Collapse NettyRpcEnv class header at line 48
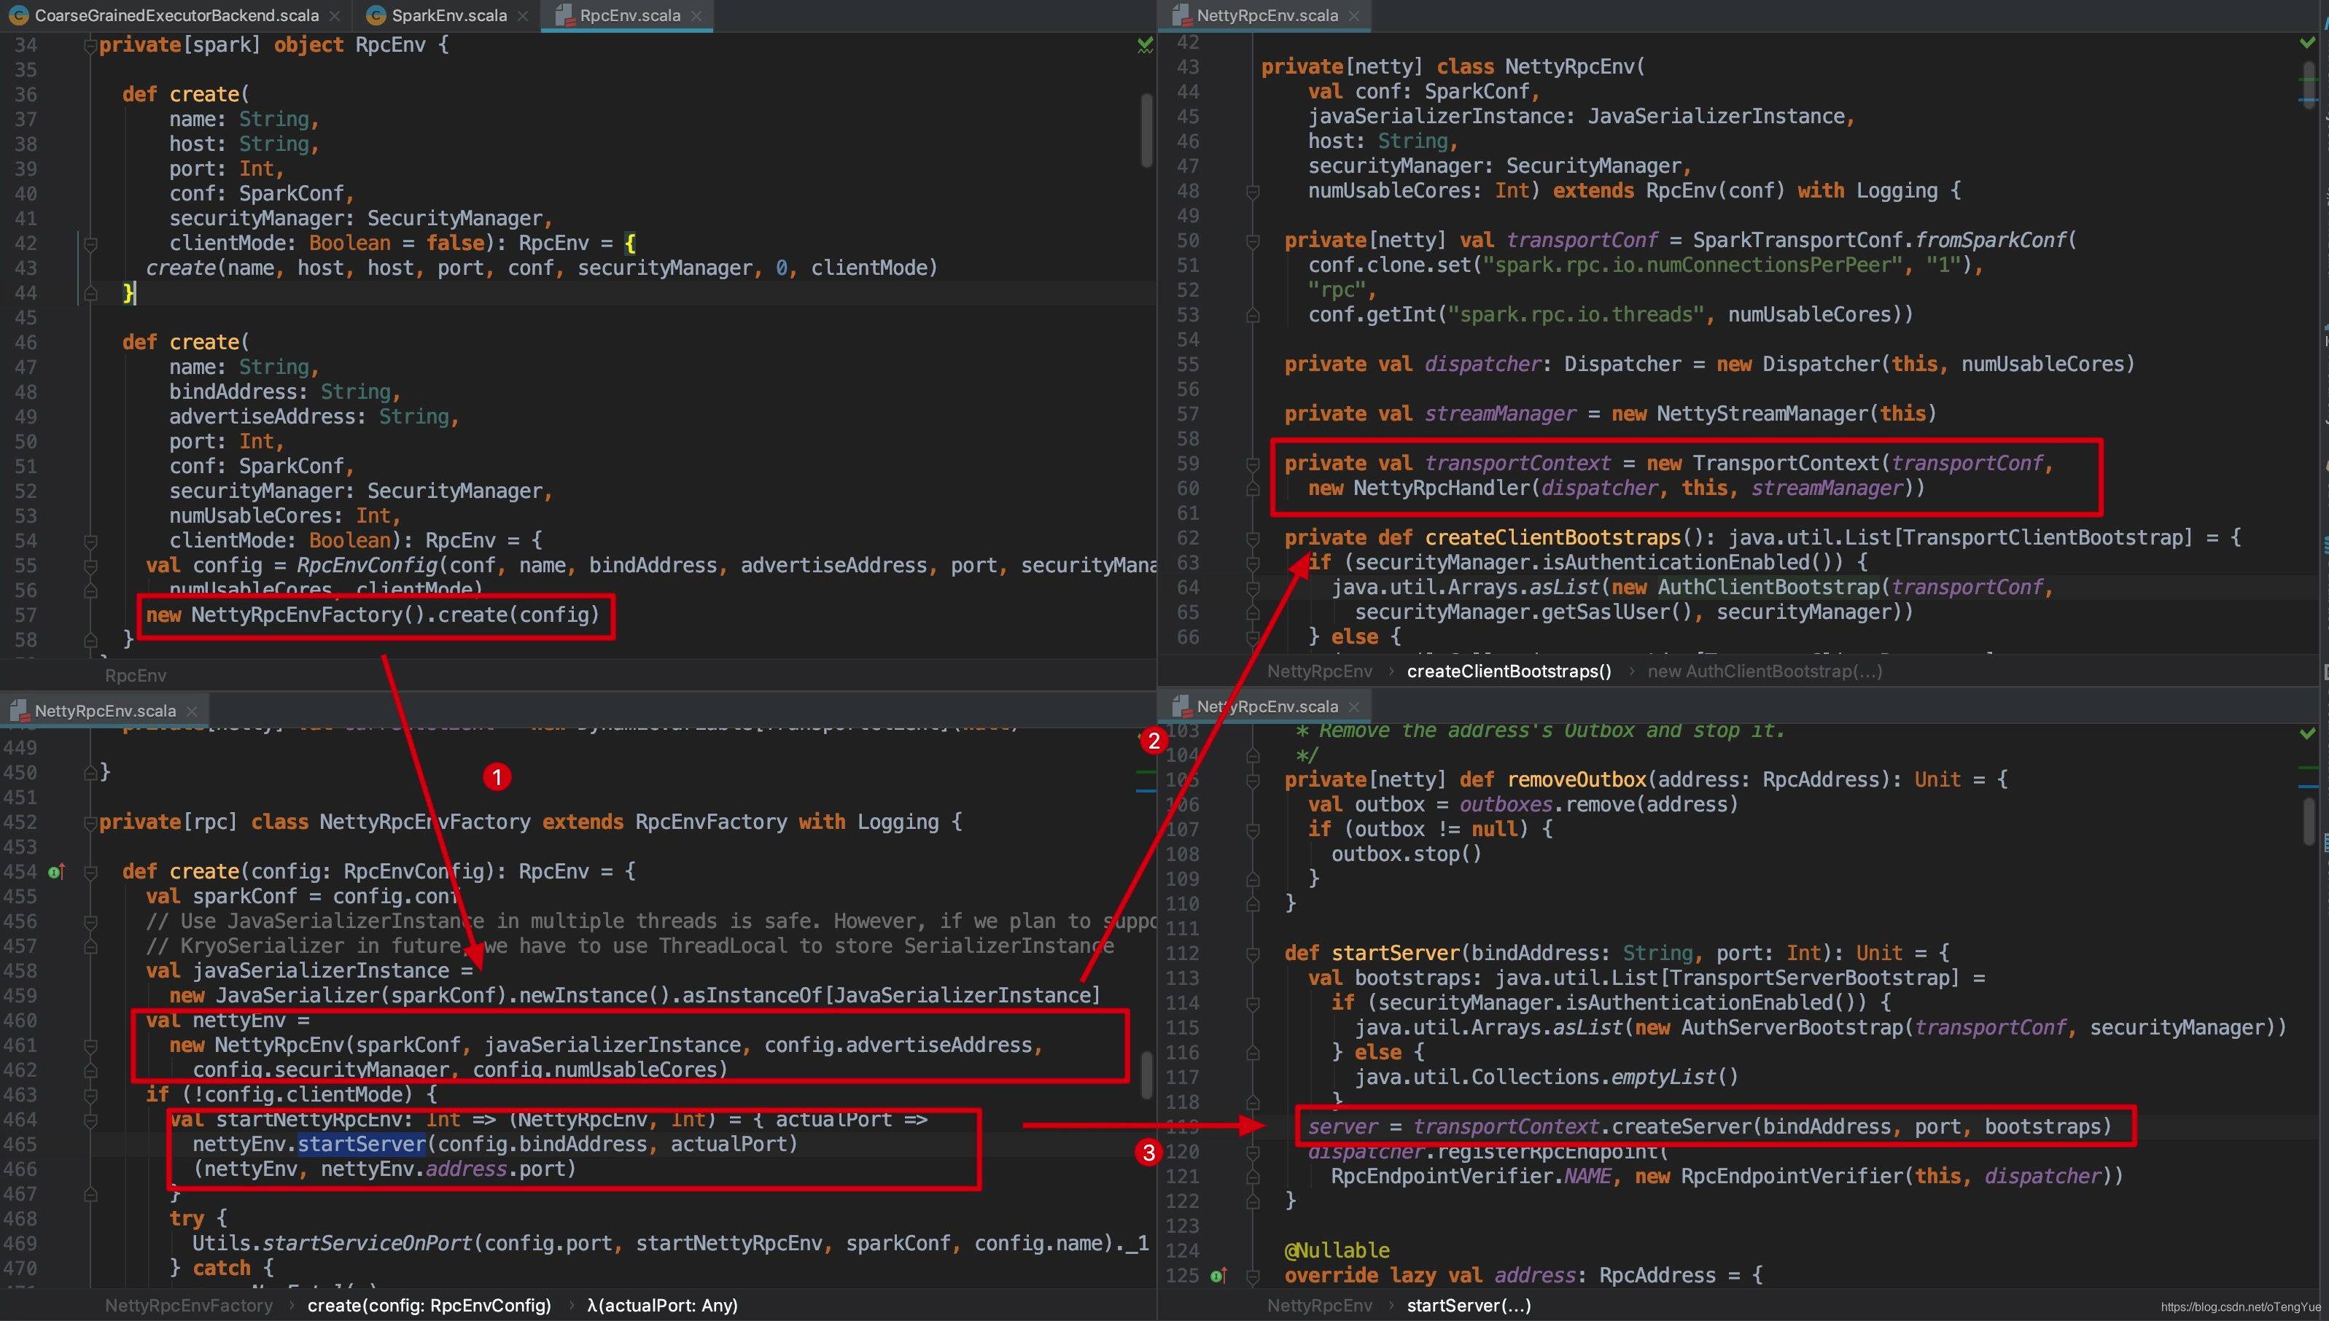Screen dimensions: 2329x1321 click(1252, 192)
